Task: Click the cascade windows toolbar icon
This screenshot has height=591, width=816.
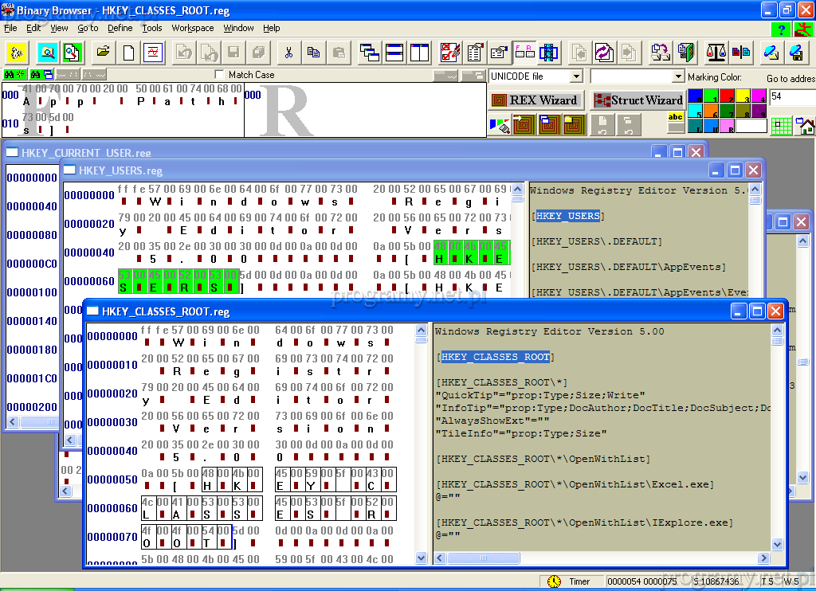Action: [x=370, y=53]
